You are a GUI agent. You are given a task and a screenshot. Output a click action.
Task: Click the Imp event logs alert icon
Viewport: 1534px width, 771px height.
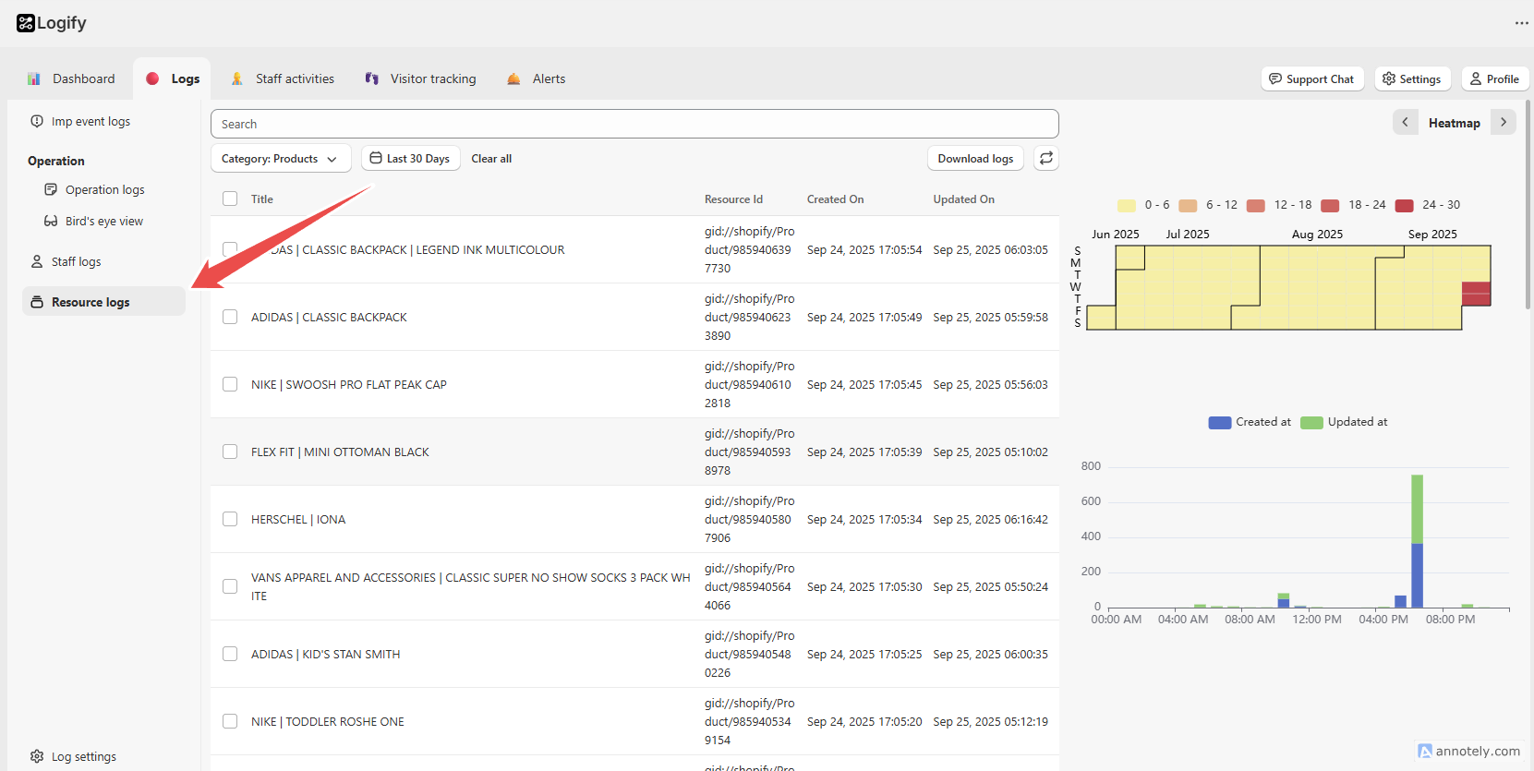[x=37, y=121]
